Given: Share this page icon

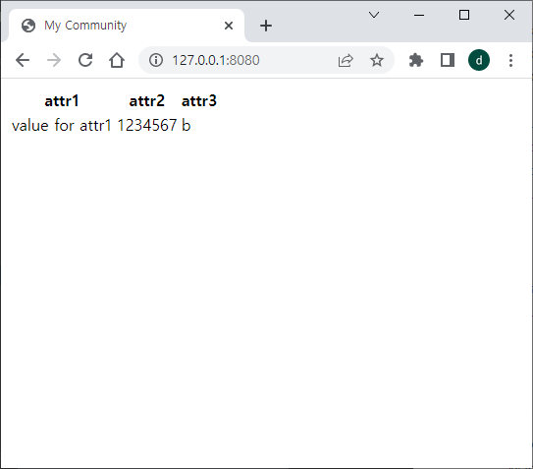Looking at the screenshot, I should coord(346,61).
